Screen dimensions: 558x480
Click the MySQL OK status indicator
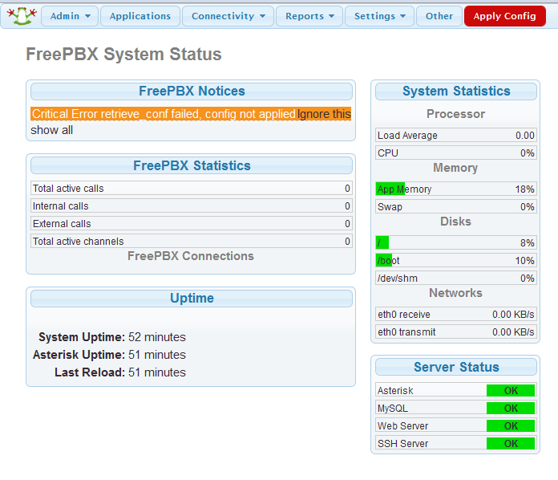pyautogui.click(x=511, y=408)
